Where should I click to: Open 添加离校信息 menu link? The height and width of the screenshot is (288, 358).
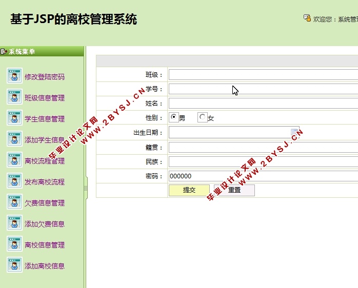point(45,266)
